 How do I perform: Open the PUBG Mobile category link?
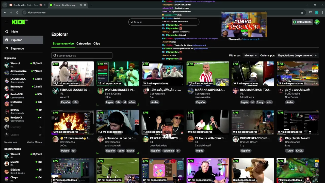(x=292, y=94)
